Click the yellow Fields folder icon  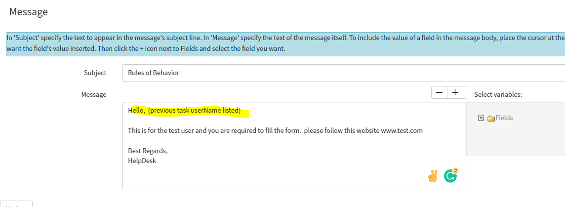click(x=491, y=118)
